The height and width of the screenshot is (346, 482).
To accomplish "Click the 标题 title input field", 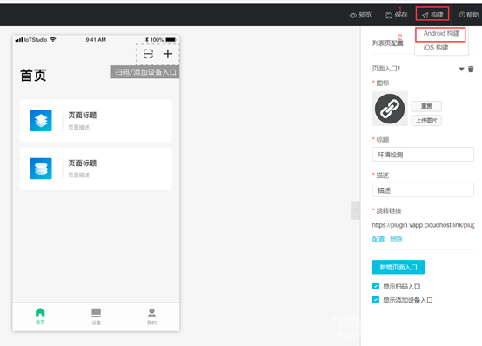I will (423, 155).
